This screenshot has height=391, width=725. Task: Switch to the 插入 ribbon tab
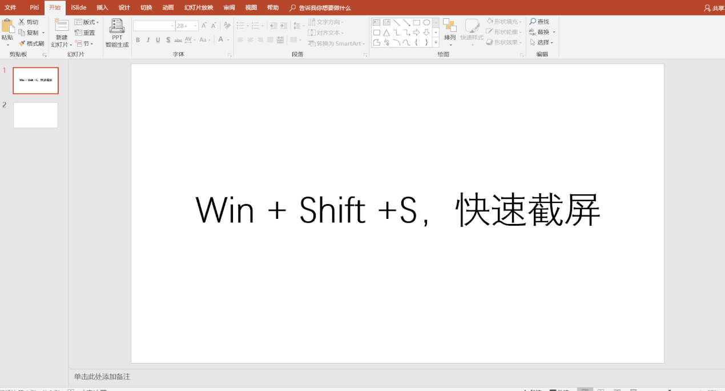pos(102,7)
